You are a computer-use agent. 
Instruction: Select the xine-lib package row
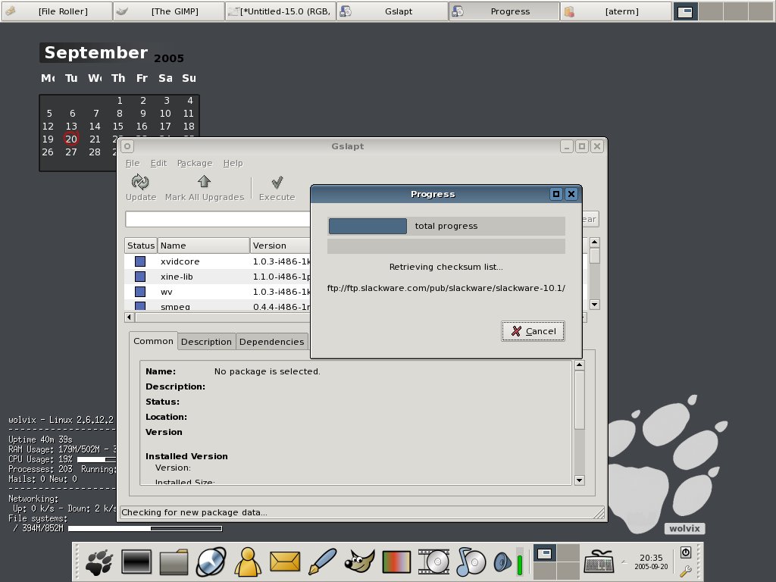(217, 277)
